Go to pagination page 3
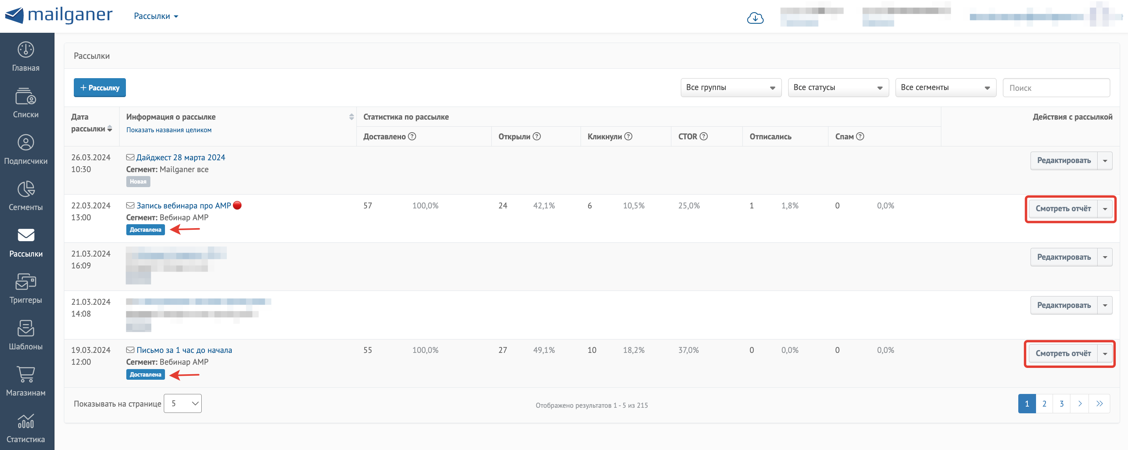1128x450 pixels. click(1061, 403)
